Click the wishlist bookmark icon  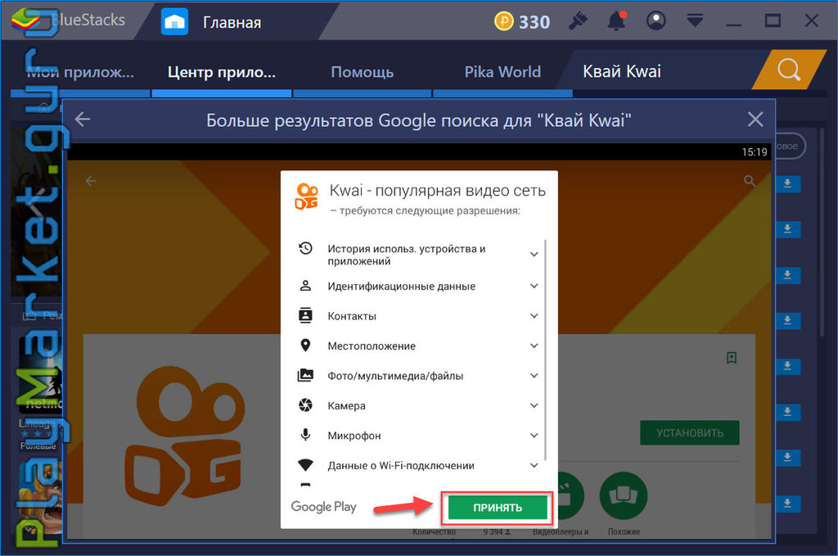click(x=732, y=358)
